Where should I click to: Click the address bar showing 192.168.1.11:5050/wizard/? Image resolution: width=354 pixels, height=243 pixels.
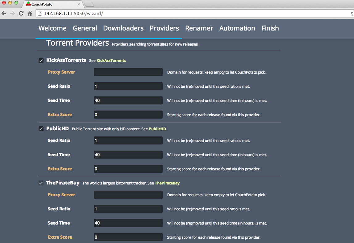194,14
